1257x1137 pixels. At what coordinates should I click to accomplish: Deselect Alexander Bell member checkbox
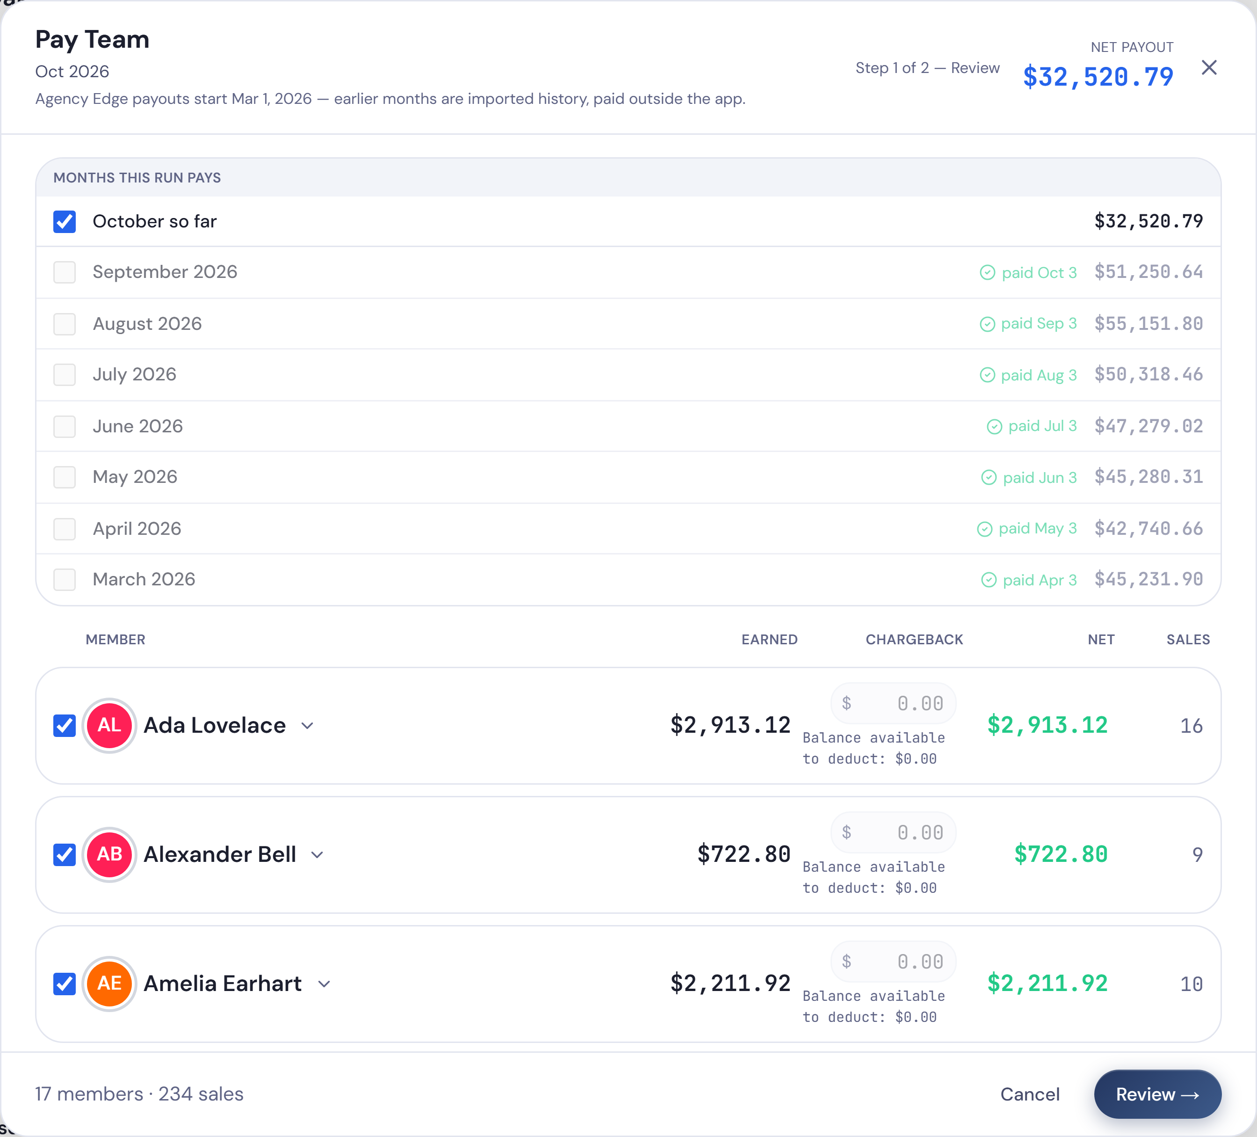(x=64, y=854)
